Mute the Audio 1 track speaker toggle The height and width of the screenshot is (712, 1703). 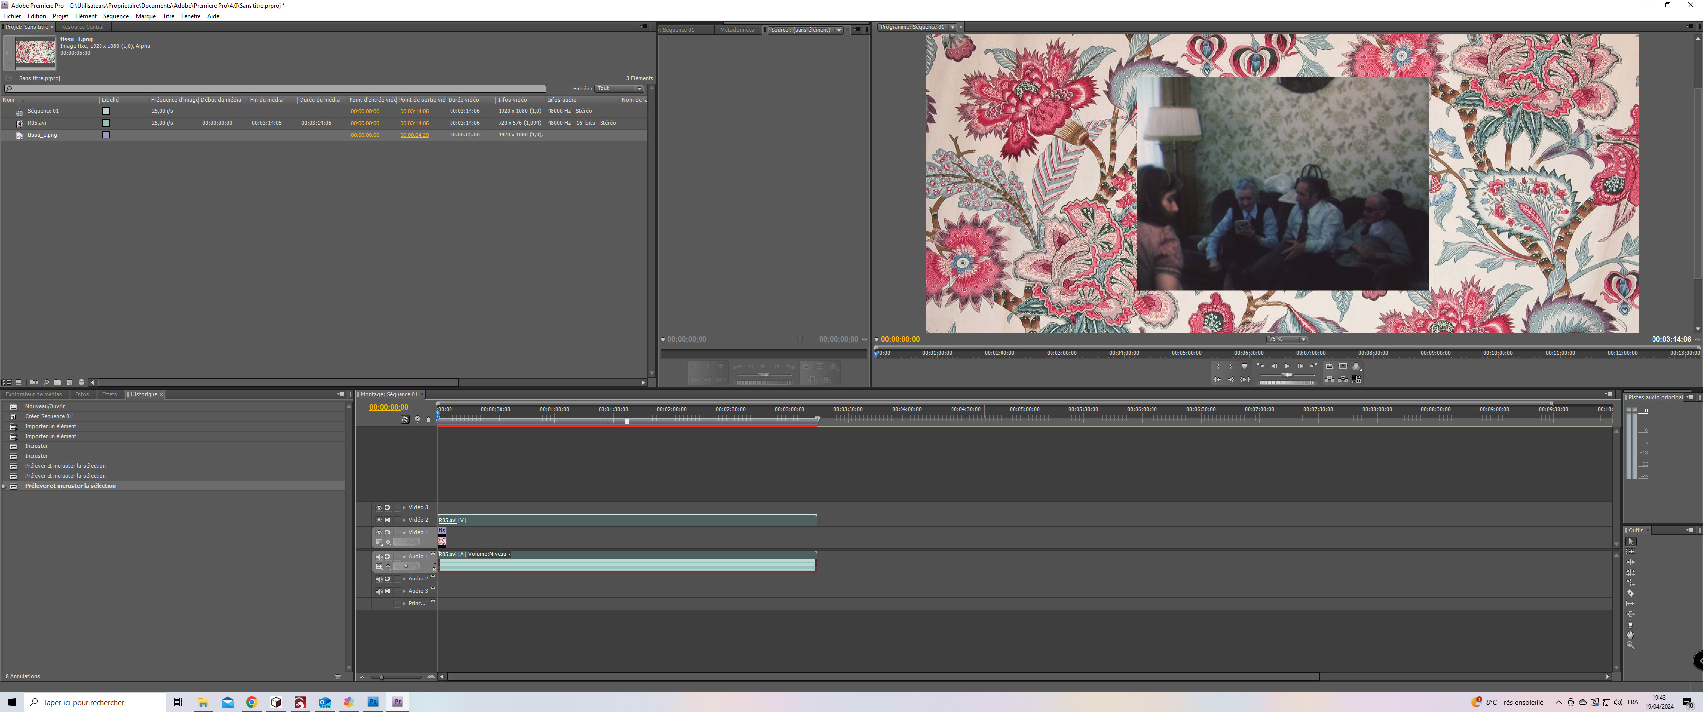pyautogui.click(x=379, y=557)
